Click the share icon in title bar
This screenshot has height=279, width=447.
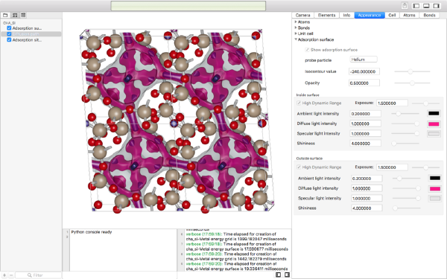[x=405, y=6]
